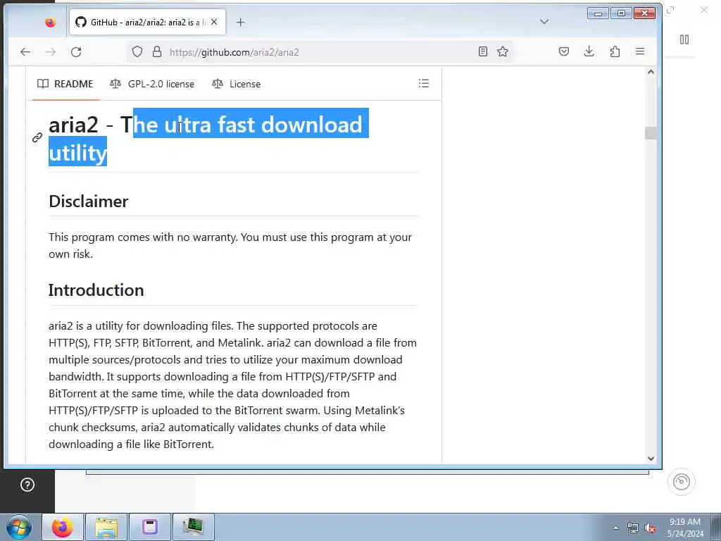
Task: Open File Explorer from the taskbar
Action: (106, 527)
